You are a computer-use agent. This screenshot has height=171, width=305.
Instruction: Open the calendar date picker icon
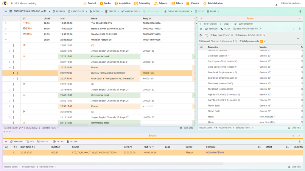pyautogui.click(x=11, y=12)
